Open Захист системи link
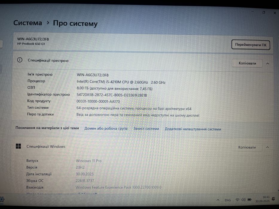The width and height of the screenshot is (279, 209). 146,129
